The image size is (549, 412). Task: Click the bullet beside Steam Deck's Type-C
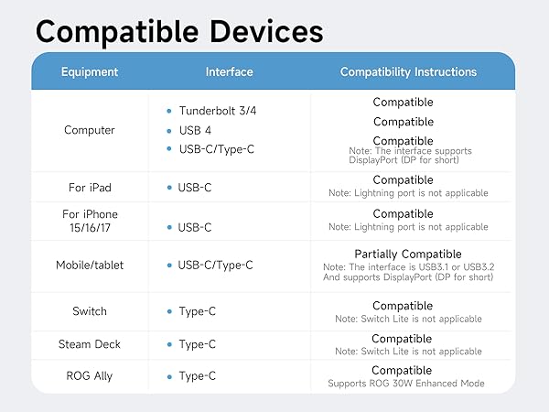pos(169,344)
